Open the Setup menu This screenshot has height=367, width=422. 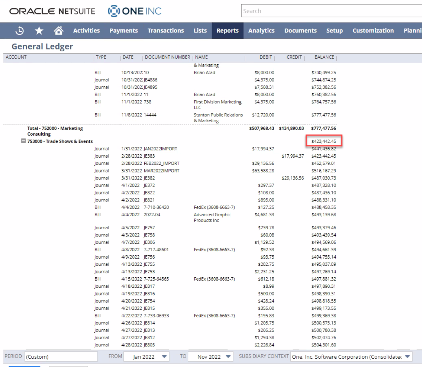coord(334,30)
